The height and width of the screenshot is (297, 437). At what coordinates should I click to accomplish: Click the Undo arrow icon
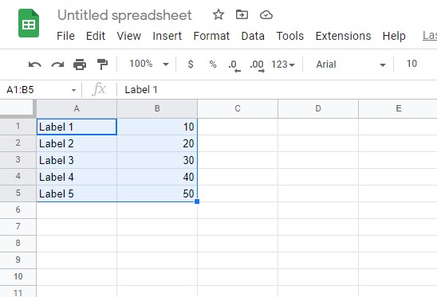click(35, 64)
